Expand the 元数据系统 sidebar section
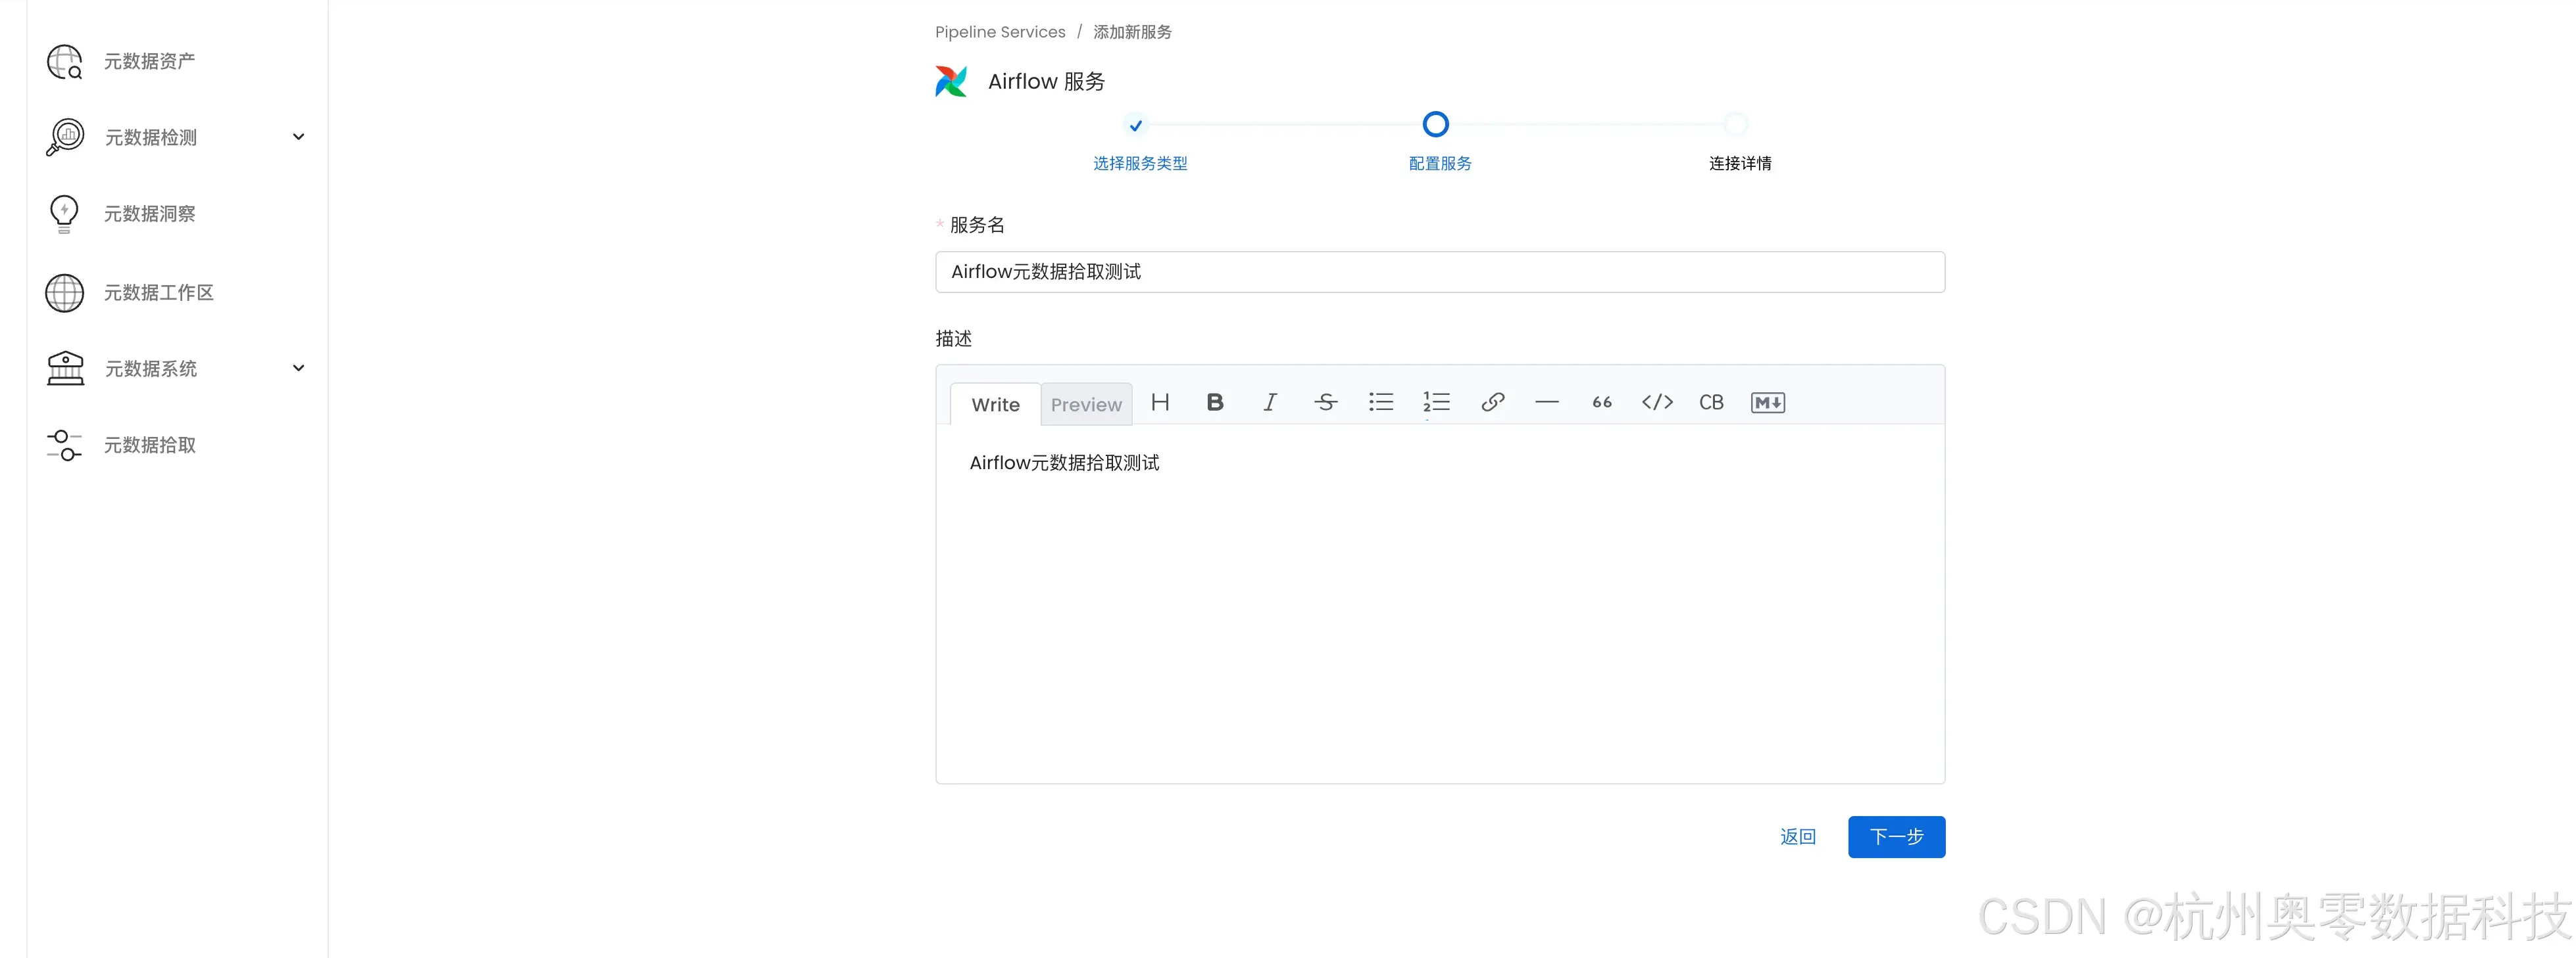 [x=298, y=367]
